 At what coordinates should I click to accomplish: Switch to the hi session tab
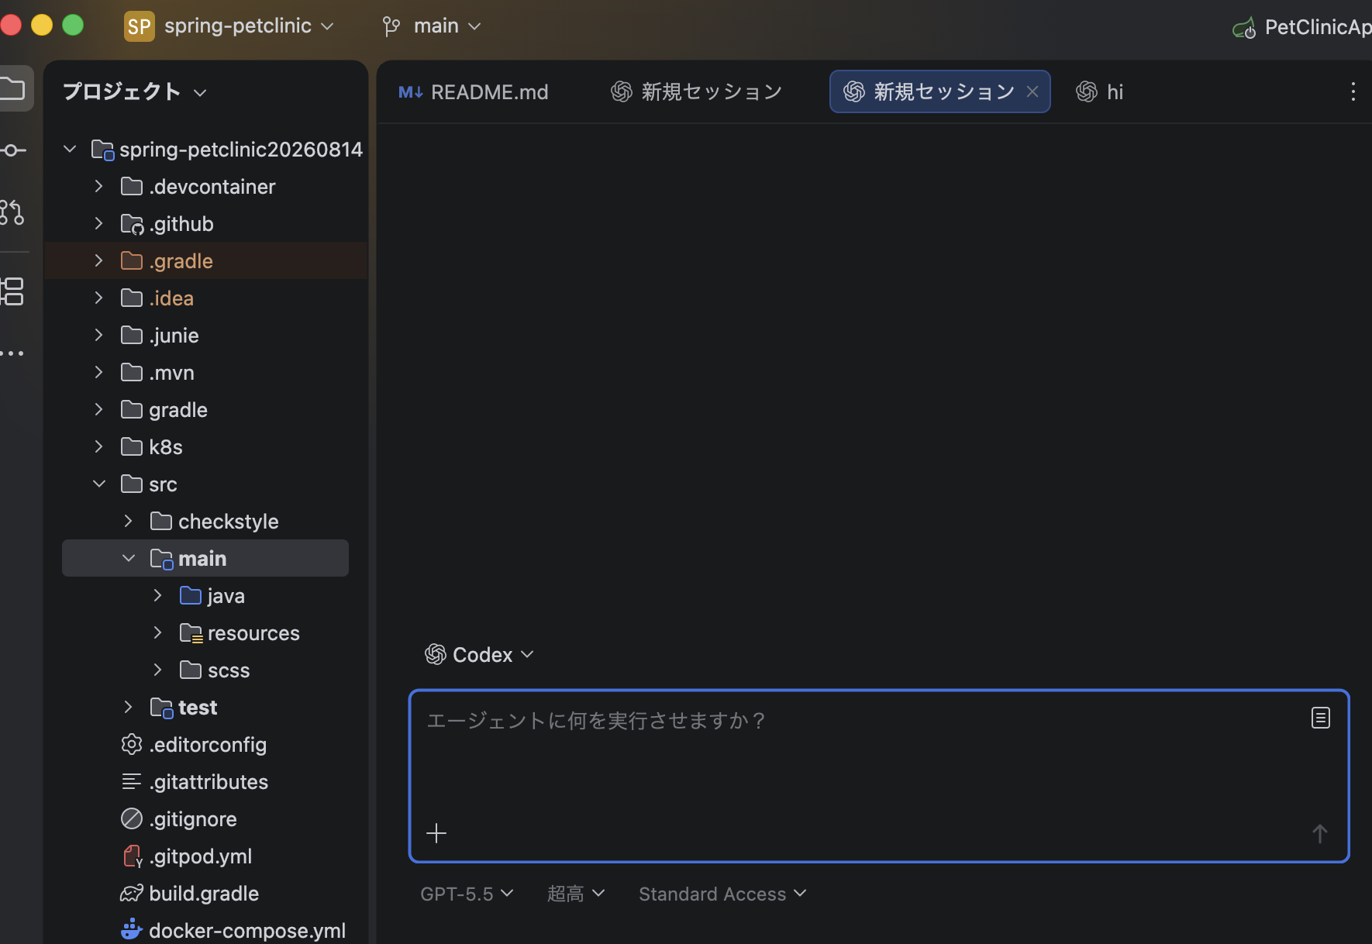[x=1100, y=92]
